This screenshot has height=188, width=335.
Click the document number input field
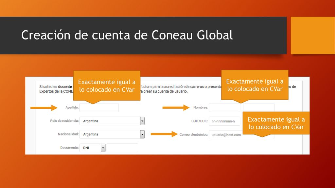click(x=122, y=148)
